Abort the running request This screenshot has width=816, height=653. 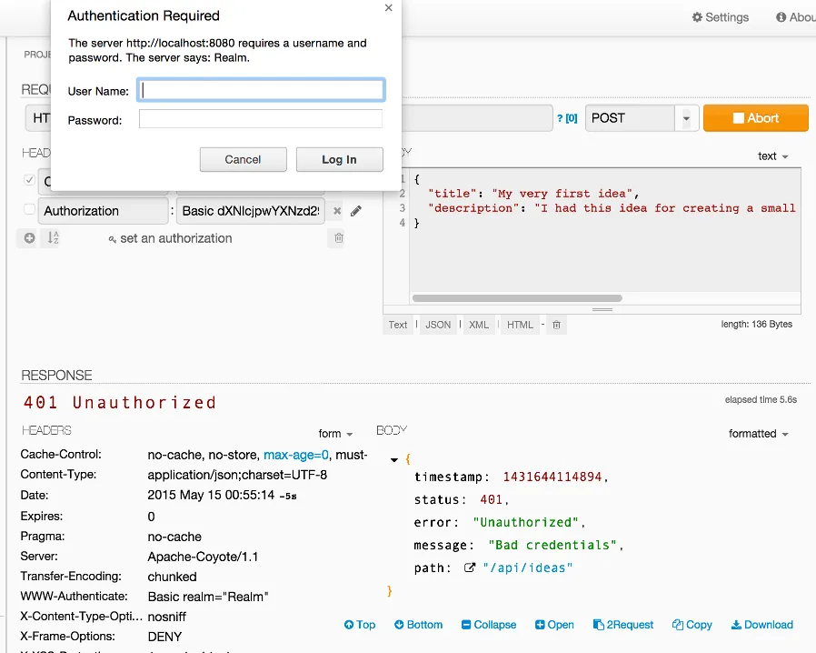755,118
